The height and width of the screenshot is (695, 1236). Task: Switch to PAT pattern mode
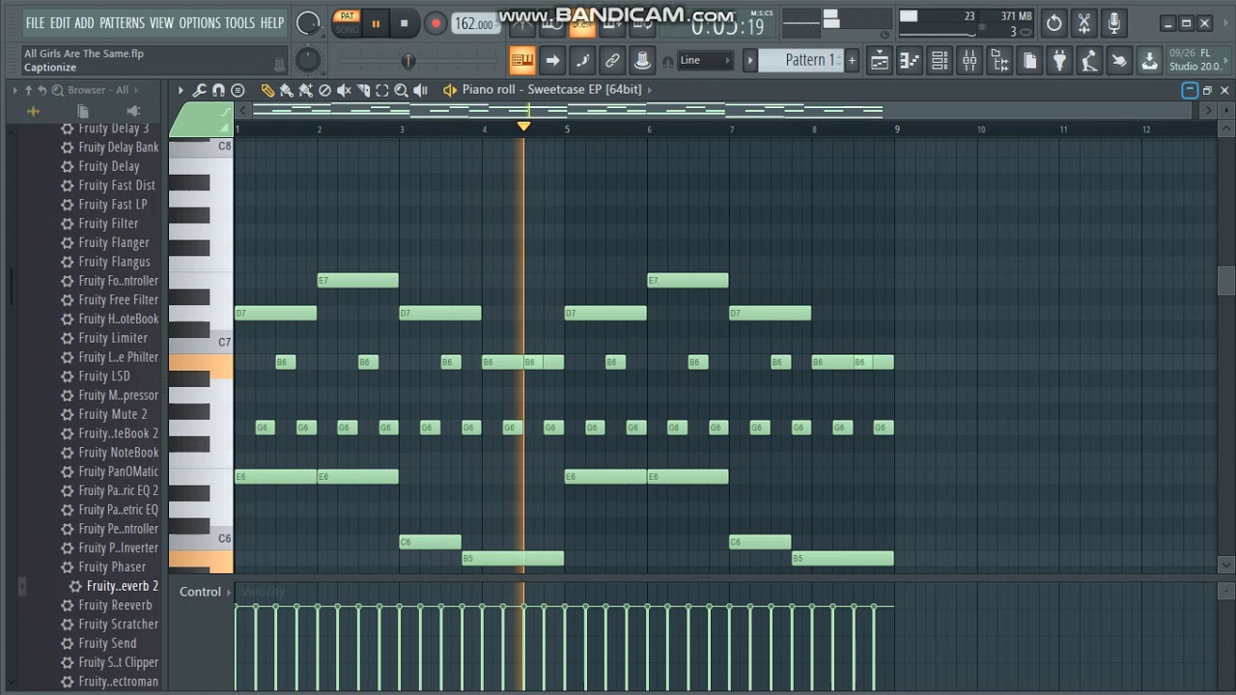point(348,15)
